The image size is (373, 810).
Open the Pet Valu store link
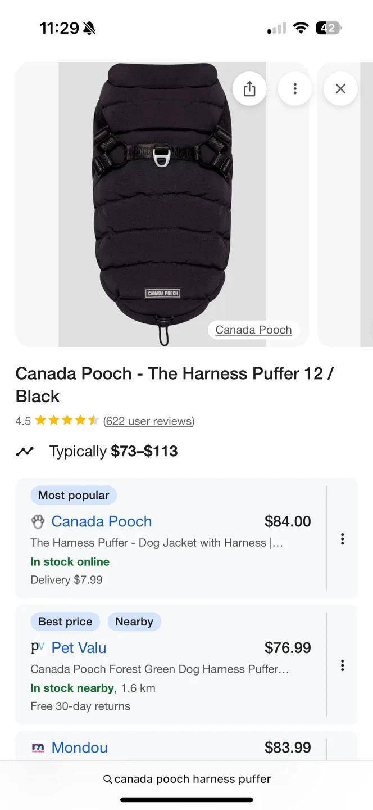(x=79, y=648)
